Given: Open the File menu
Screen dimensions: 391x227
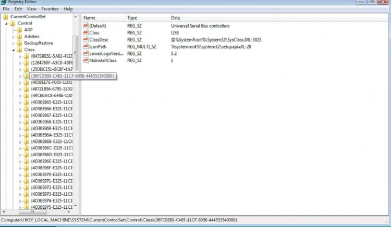Looking at the screenshot, I should click(x=6, y=9).
